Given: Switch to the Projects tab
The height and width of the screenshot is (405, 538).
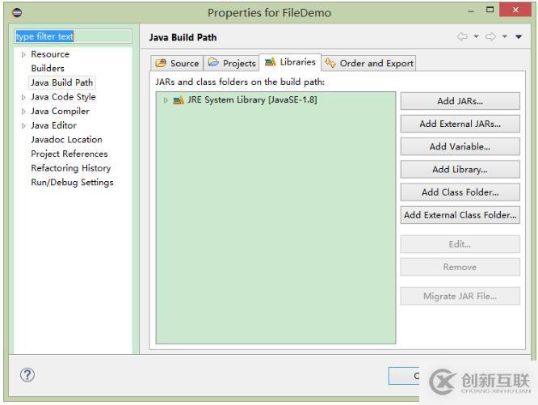Looking at the screenshot, I should (231, 63).
